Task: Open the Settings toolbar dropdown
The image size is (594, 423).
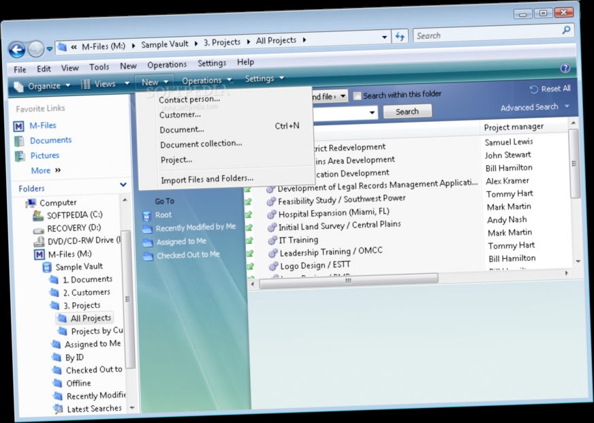Action: 281,78
